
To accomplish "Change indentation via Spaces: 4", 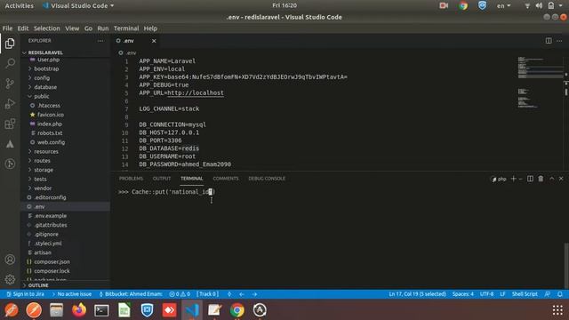I will click(x=462, y=294).
